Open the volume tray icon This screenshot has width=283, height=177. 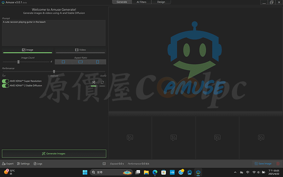(x=259, y=172)
